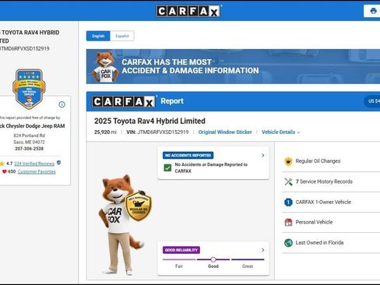Click the 7 Service History Records text
The height and width of the screenshot is (285, 380).
point(324,181)
